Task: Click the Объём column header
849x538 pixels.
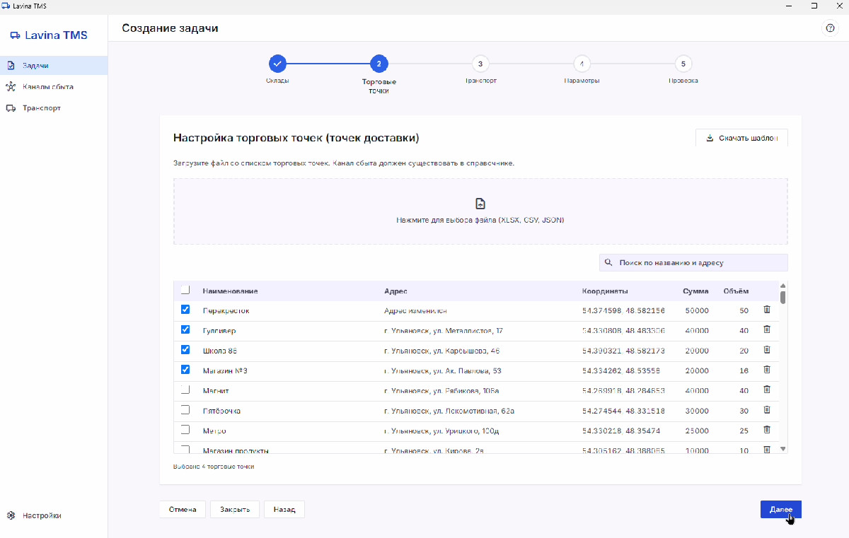Action: pyautogui.click(x=736, y=291)
